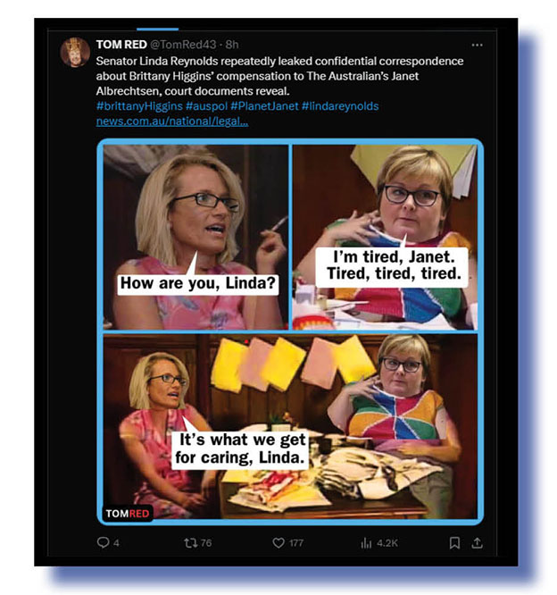Select the active tab indicator at top

[157, 29]
